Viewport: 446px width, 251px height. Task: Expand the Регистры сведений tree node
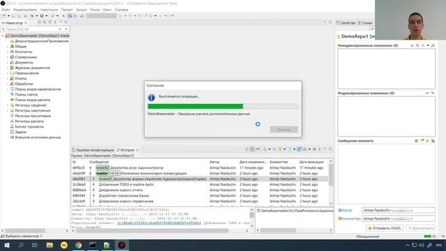pyautogui.click(x=8, y=105)
